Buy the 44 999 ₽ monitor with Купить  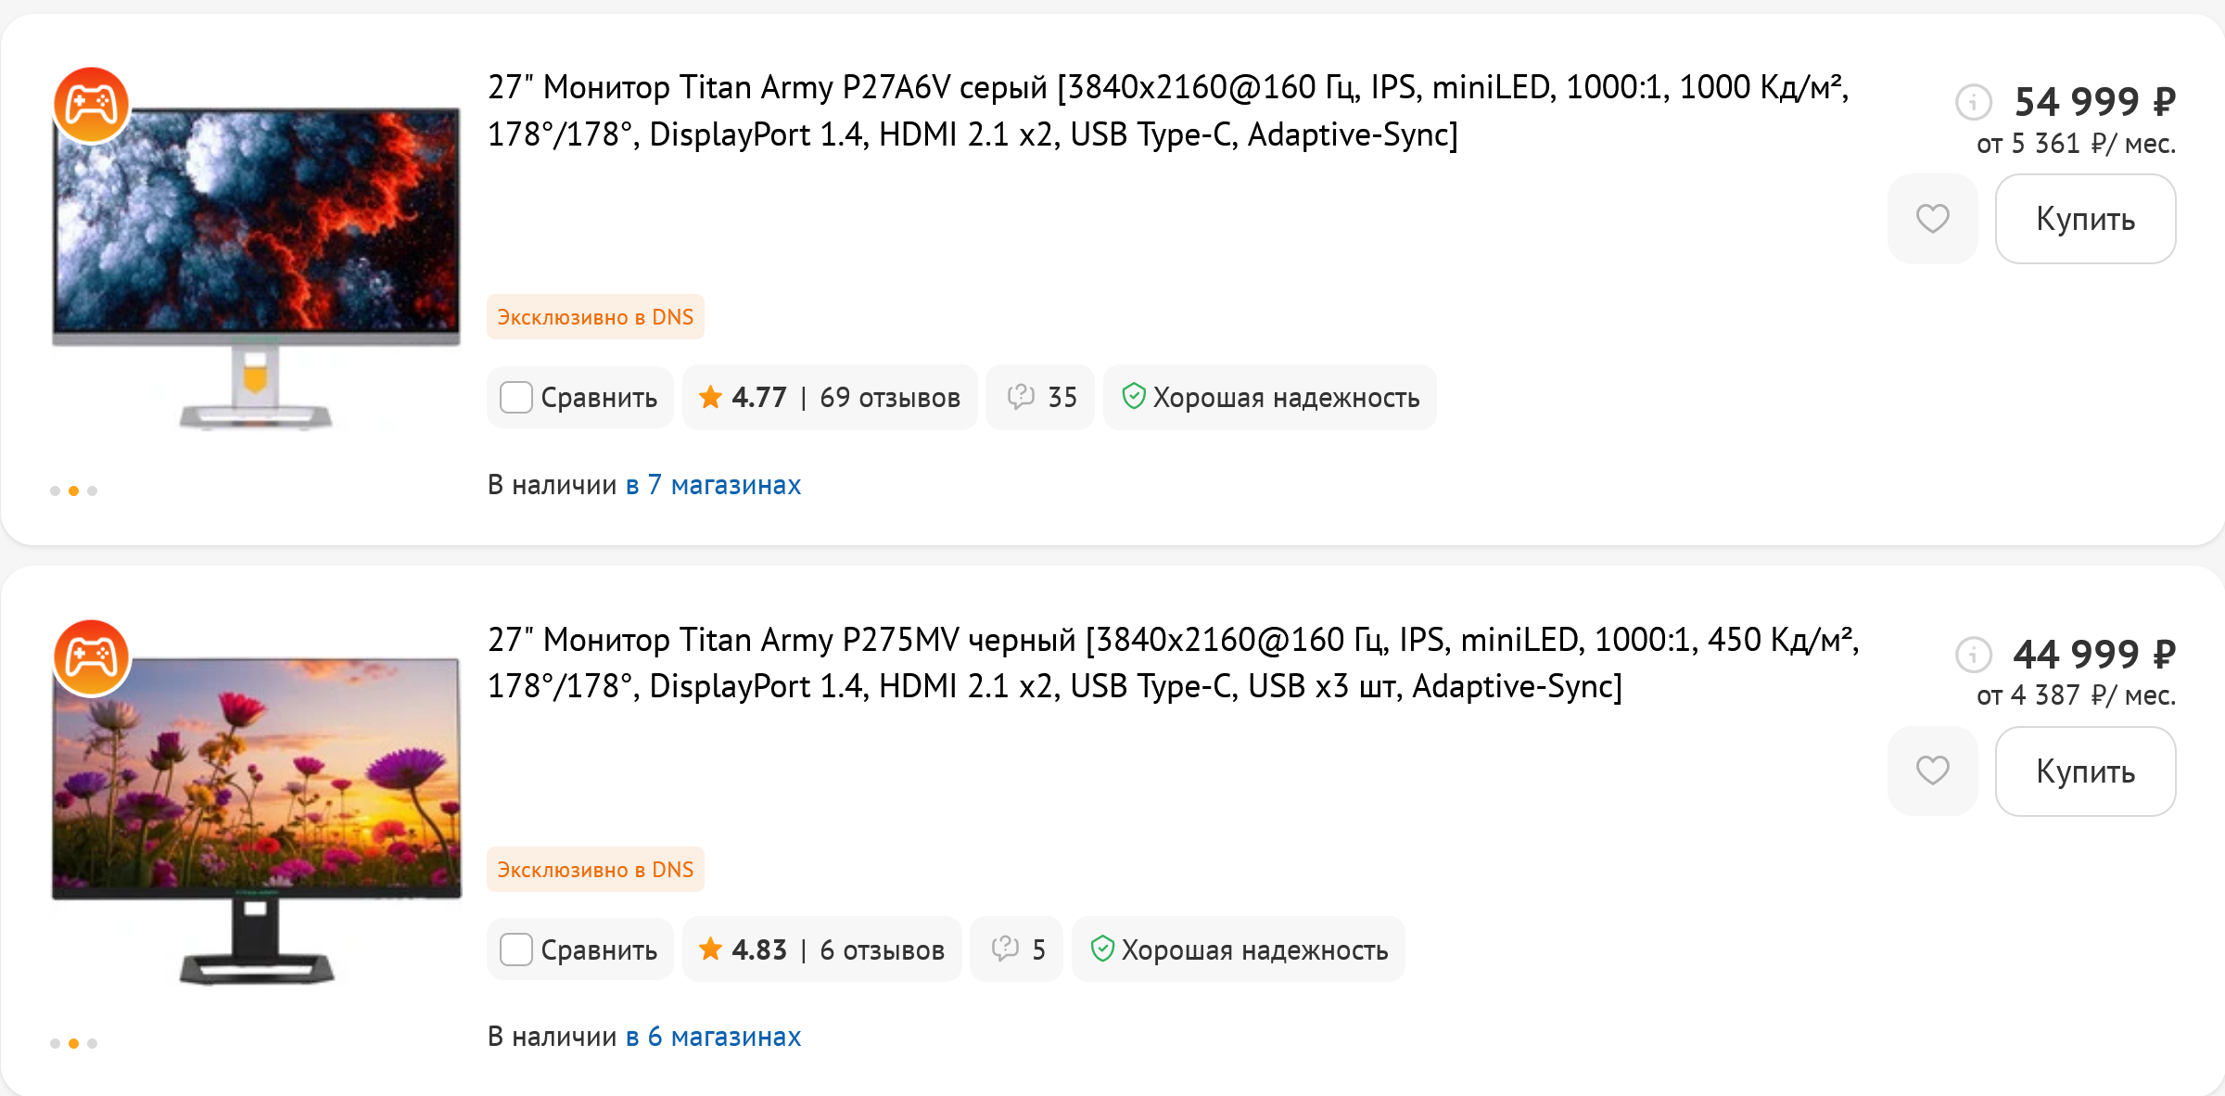click(x=2085, y=771)
